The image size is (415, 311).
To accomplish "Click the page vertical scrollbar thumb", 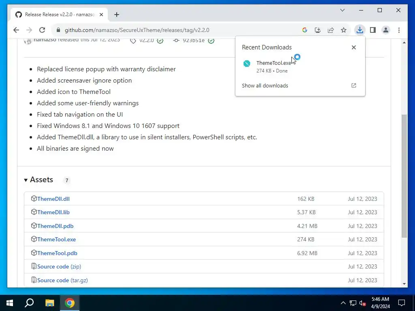I will pyautogui.click(x=404, y=176).
